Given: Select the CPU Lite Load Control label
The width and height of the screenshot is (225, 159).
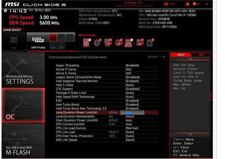Looking at the screenshot, I should click(x=71, y=128).
